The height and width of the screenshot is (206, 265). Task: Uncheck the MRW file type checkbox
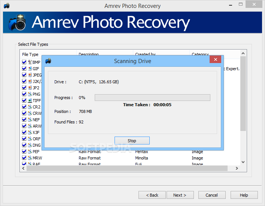24,158
